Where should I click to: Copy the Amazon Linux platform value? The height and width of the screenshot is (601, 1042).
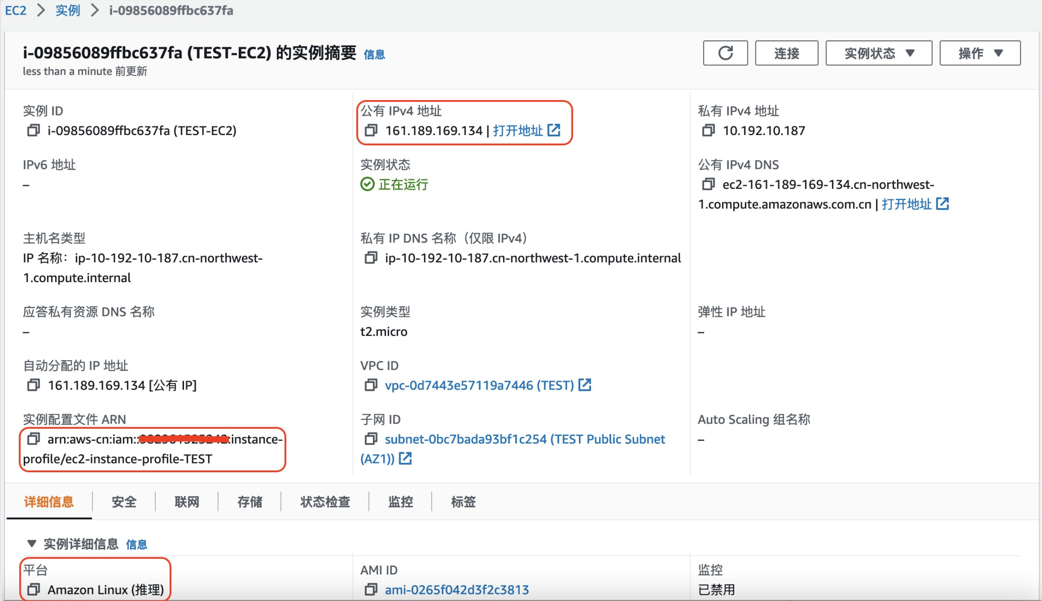33,589
